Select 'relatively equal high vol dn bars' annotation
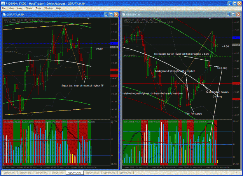Viewport: 243px width, 176px height. tap(153, 93)
